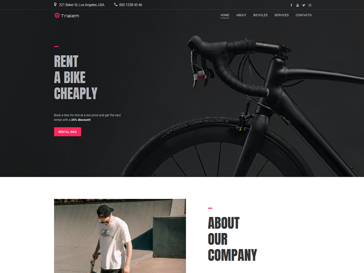
Task: Click the About Our Company heading
Action: 232,239
